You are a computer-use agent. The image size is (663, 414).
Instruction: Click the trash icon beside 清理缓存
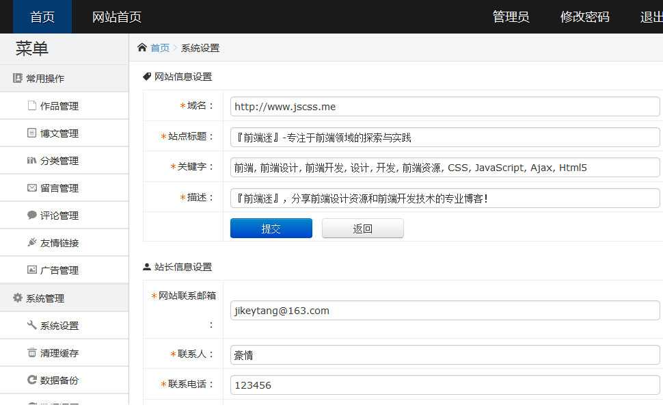(x=31, y=352)
